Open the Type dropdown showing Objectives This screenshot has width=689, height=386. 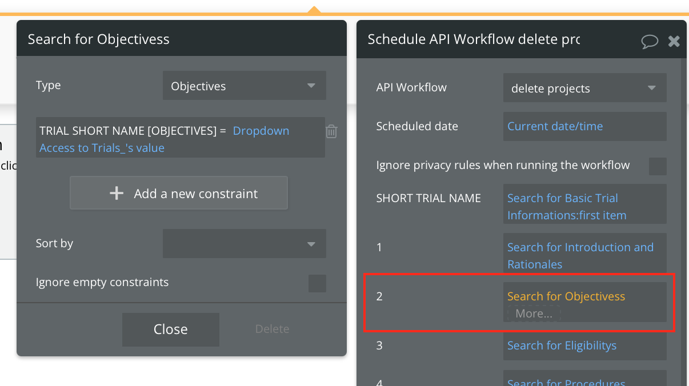244,86
